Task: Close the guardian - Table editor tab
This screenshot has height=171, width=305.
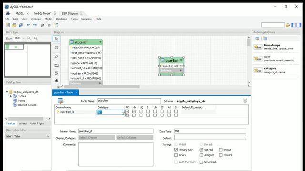Action: pos(76,92)
